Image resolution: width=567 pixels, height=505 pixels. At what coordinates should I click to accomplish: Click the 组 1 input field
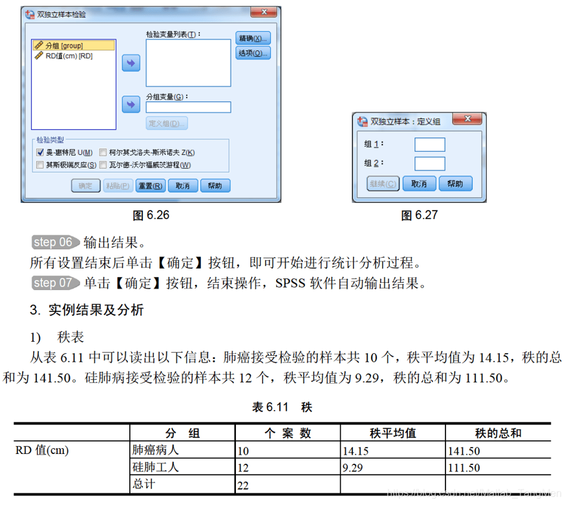click(429, 145)
